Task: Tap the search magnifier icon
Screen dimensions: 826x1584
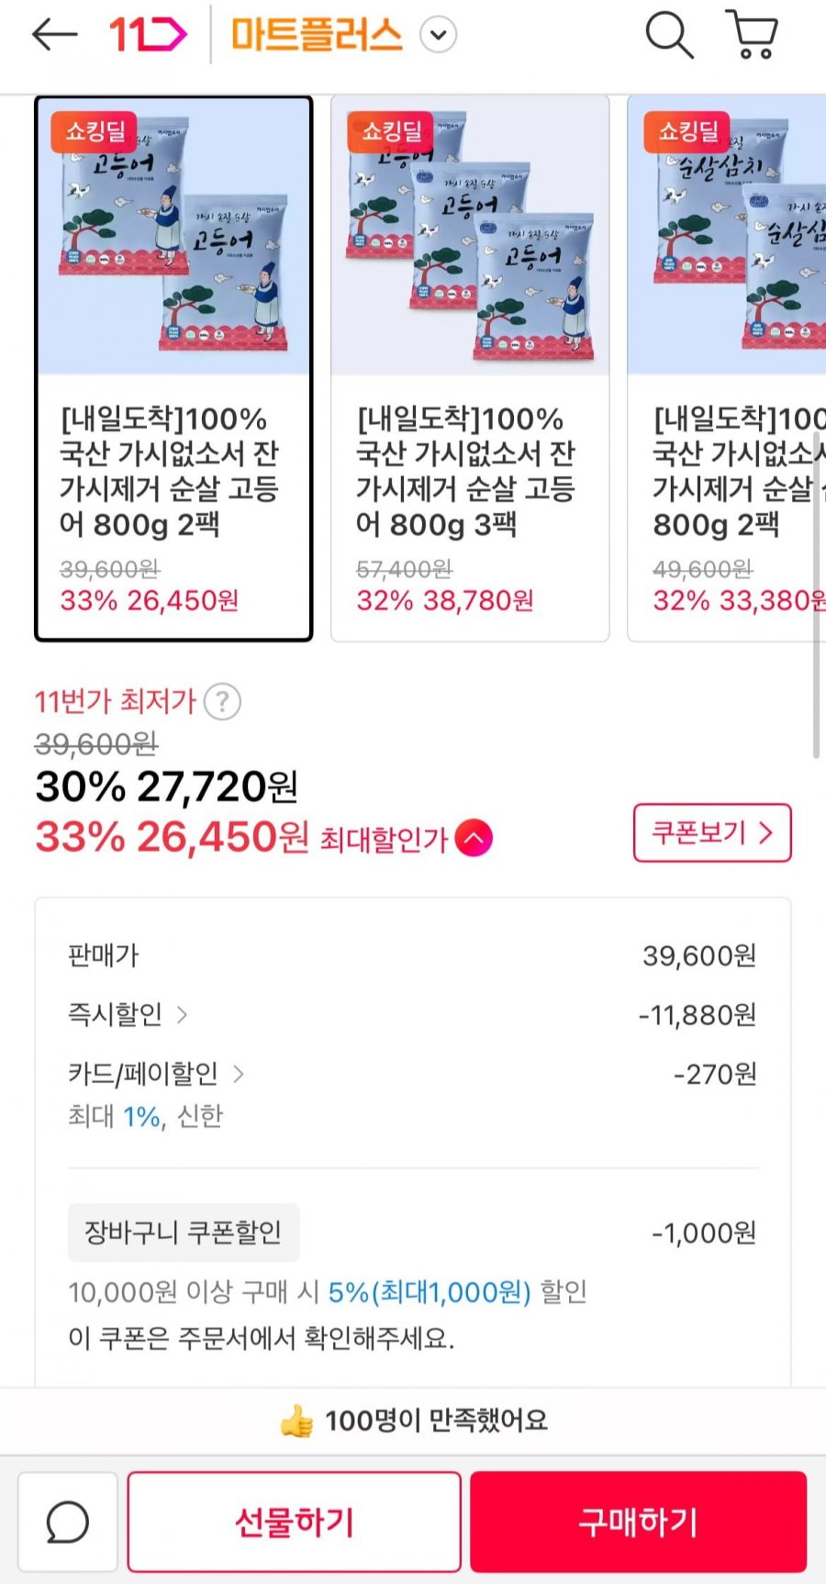Action: coord(668,35)
